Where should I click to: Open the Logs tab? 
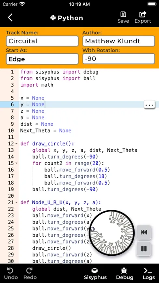(149, 273)
